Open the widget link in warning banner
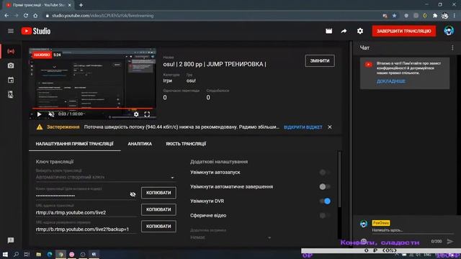 pyautogui.click(x=303, y=127)
